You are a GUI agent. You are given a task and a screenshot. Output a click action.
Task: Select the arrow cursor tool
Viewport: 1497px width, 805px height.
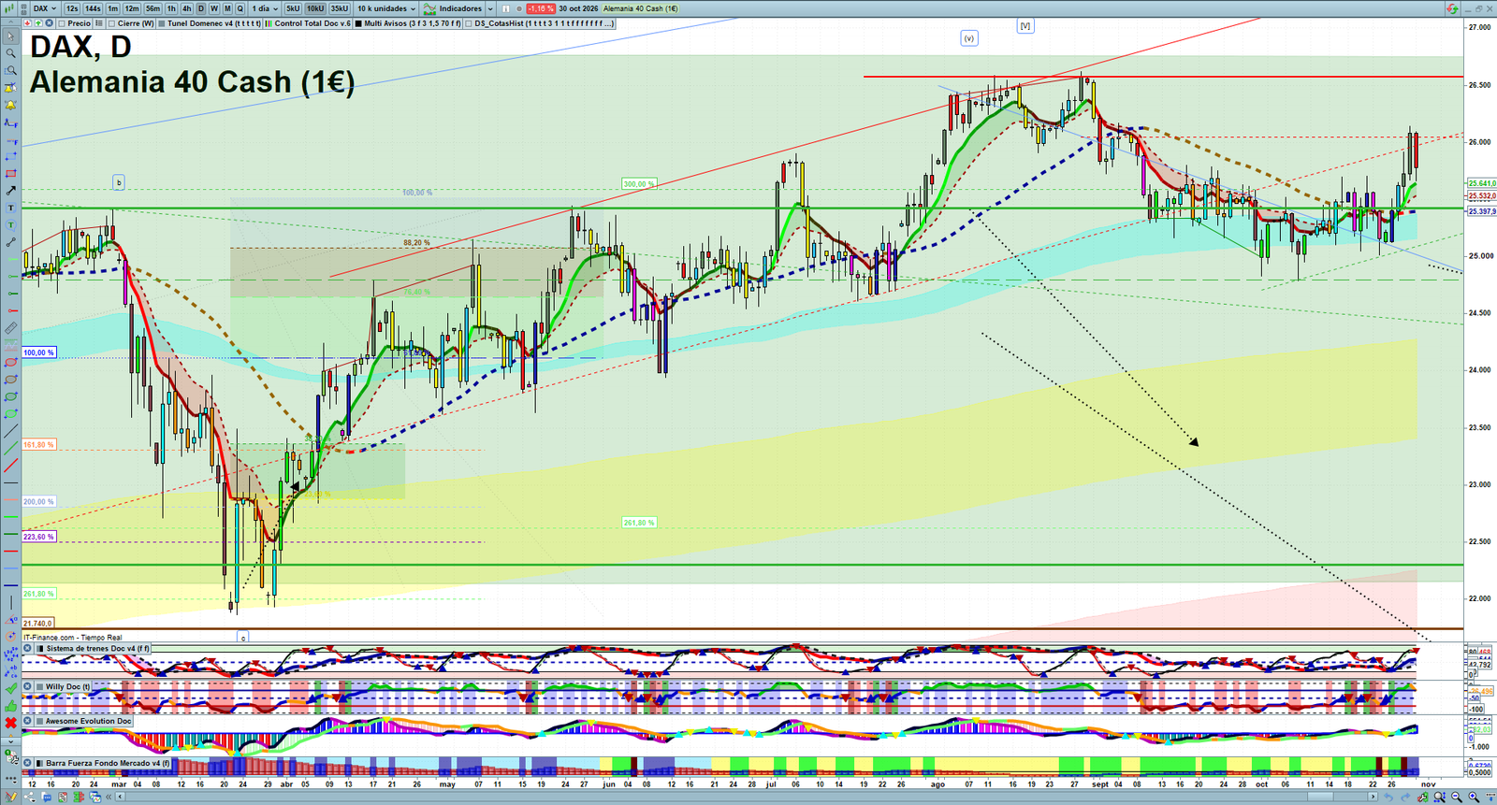[11, 36]
